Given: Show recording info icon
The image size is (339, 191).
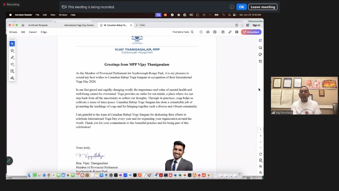Looking at the screenshot, I should tap(232, 7).
